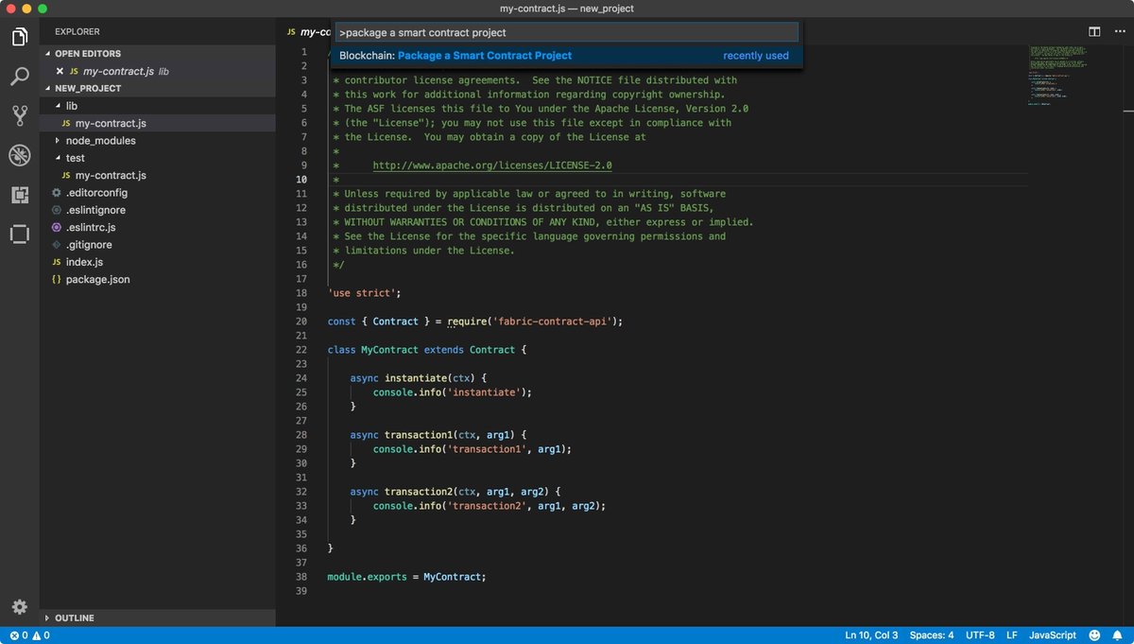Change file encoding UTF-8

coord(980,635)
